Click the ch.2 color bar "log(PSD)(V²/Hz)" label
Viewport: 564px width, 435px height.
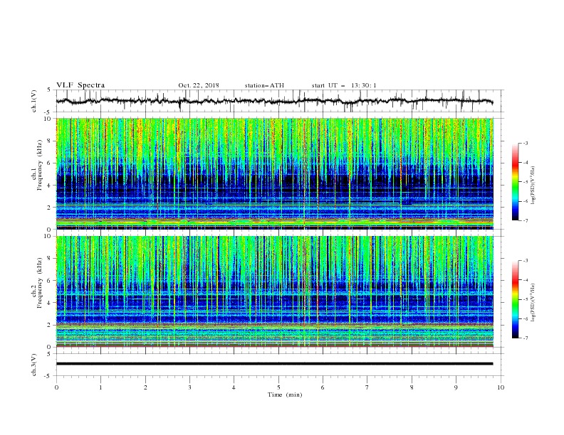(533, 302)
